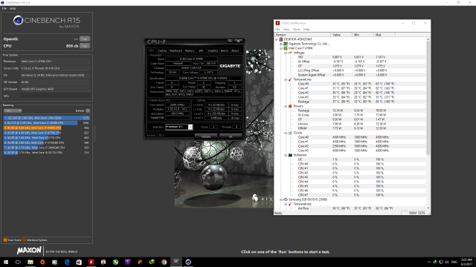Switch to Cinebench taskbar icon

tap(188, 262)
